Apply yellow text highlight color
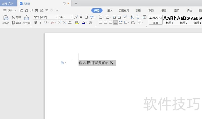The height and width of the screenshot is (119, 202). (x=77, y=22)
